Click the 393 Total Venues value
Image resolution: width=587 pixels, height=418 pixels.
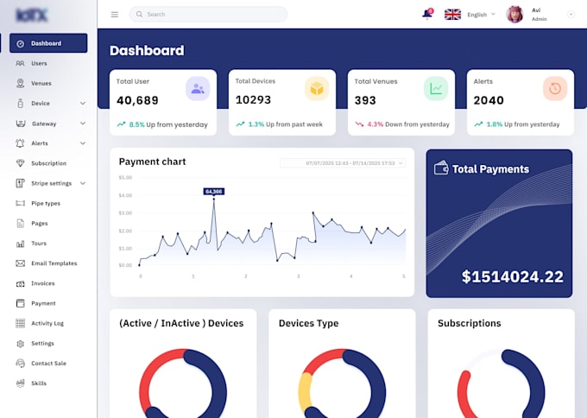[x=365, y=100]
